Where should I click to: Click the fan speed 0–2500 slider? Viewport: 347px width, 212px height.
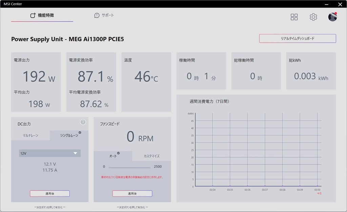[129, 167]
